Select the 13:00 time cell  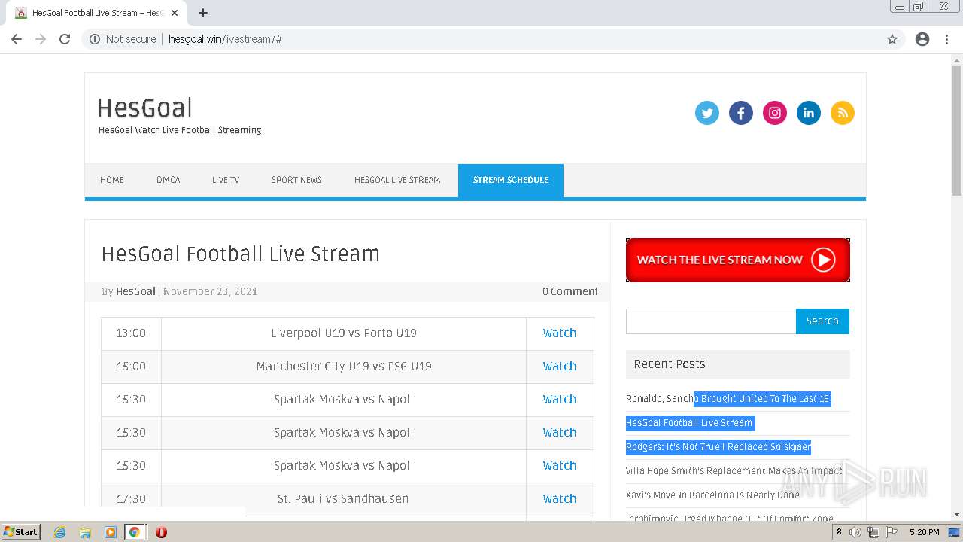(131, 333)
